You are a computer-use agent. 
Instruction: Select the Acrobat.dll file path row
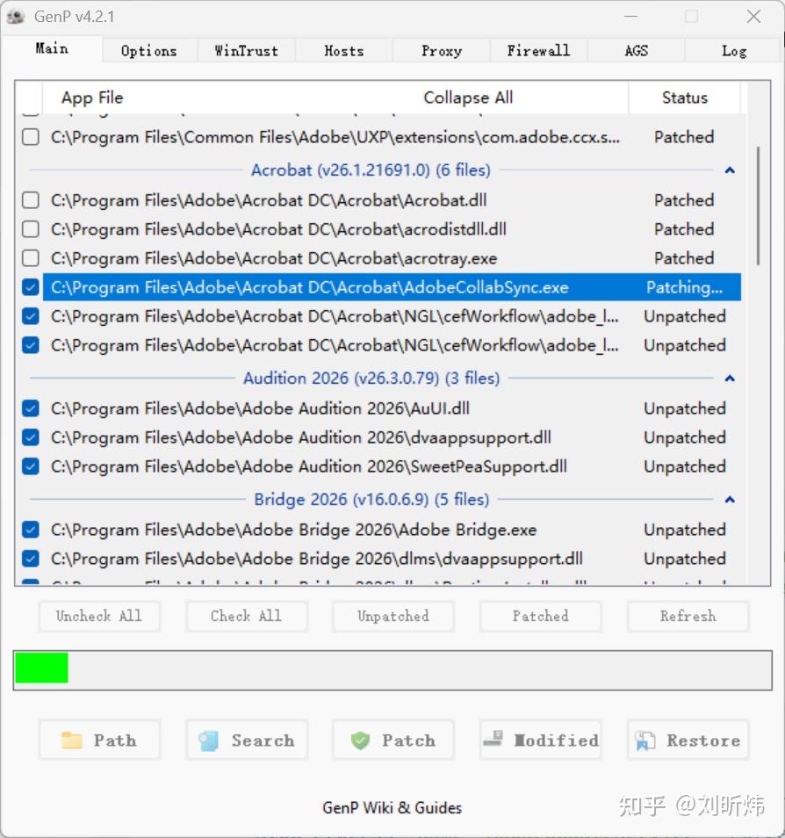(x=269, y=200)
